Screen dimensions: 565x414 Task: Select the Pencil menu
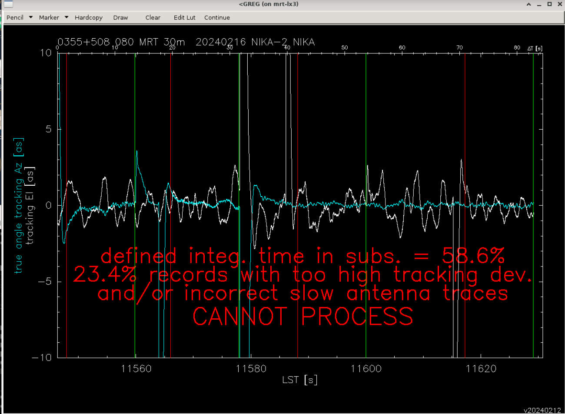(15, 17)
